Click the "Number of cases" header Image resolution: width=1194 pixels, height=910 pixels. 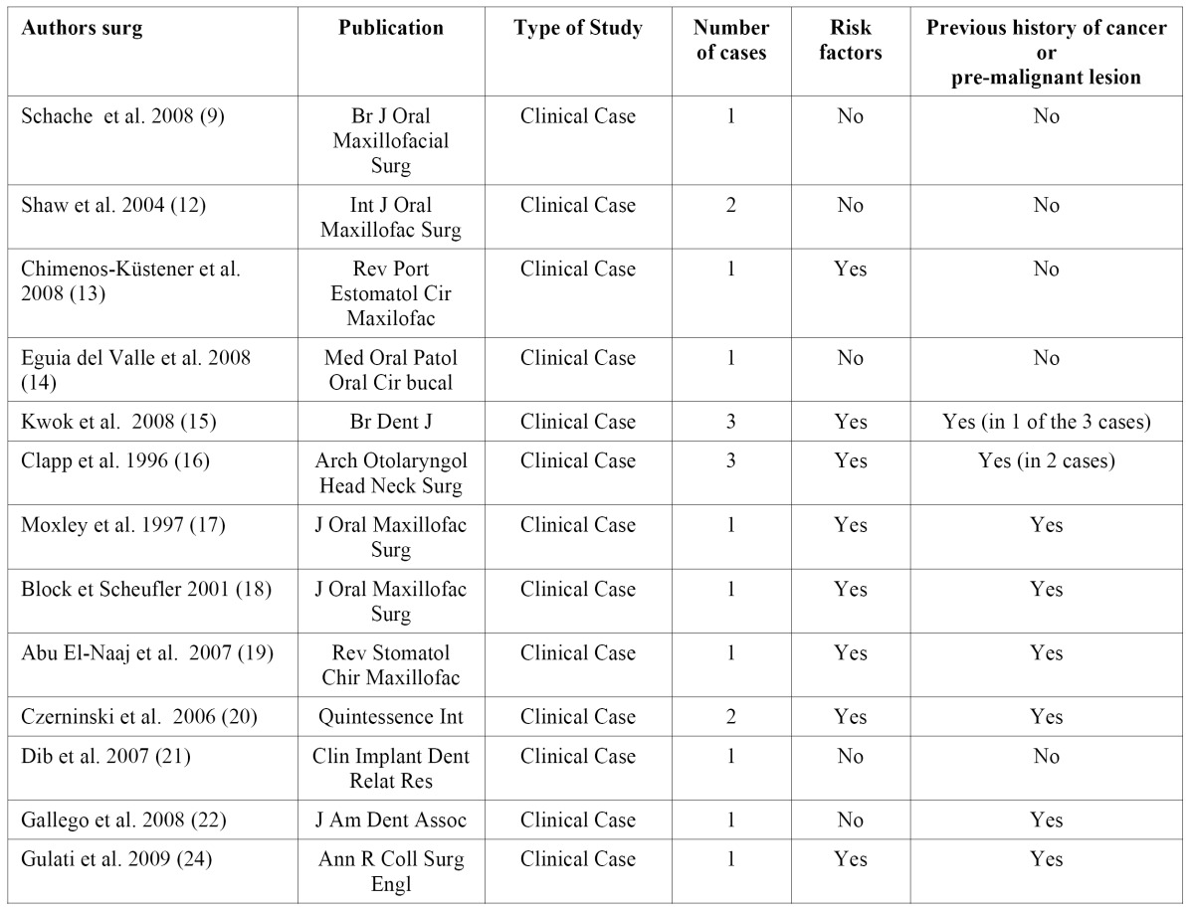731,41
